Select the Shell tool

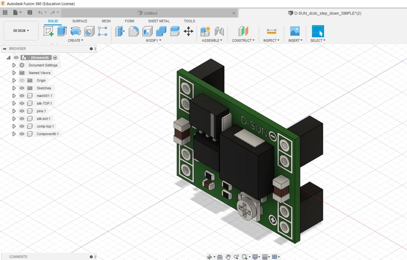tap(148, 31)
